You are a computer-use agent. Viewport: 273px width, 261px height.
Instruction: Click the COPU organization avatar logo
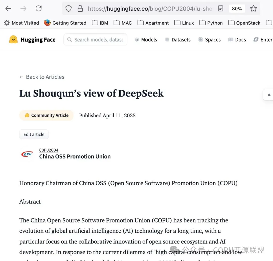27,154
